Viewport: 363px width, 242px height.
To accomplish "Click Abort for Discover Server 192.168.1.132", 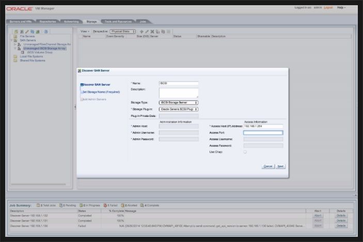I will 318,215.
